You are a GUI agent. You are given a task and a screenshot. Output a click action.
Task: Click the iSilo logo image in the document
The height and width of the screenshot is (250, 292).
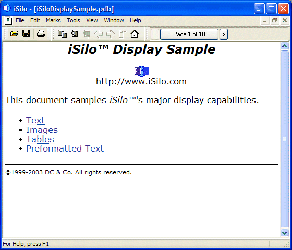click(x=141, y=71)
